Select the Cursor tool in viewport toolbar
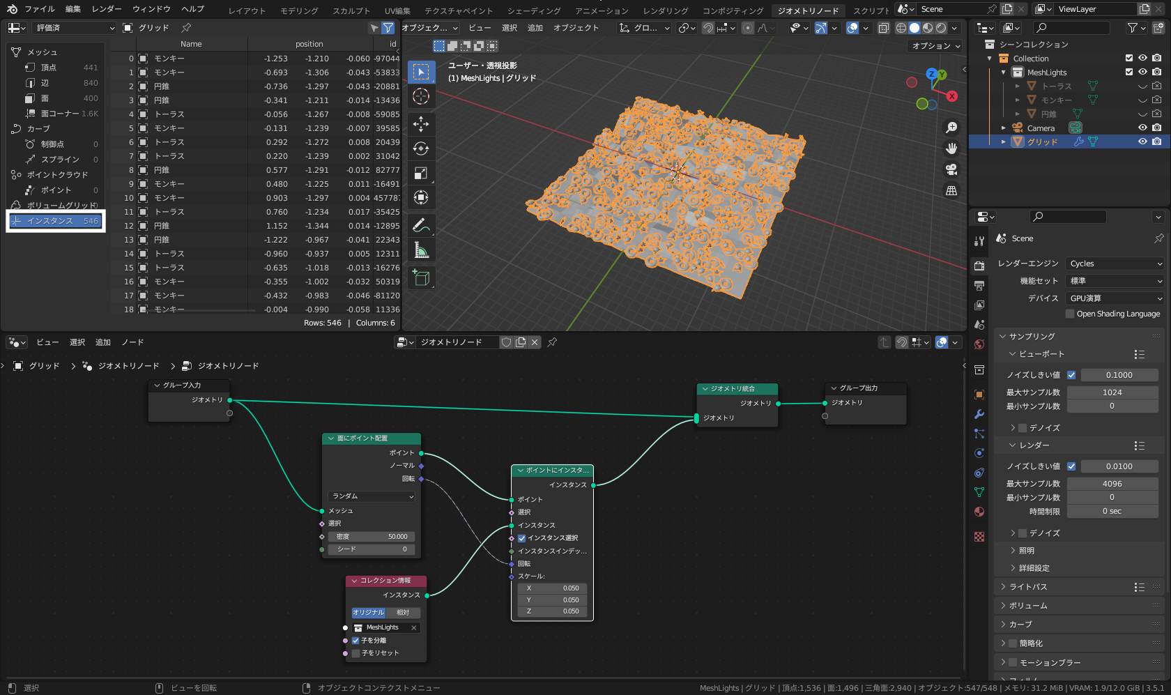Screen dimensions: 1171x695 [421, 96]
